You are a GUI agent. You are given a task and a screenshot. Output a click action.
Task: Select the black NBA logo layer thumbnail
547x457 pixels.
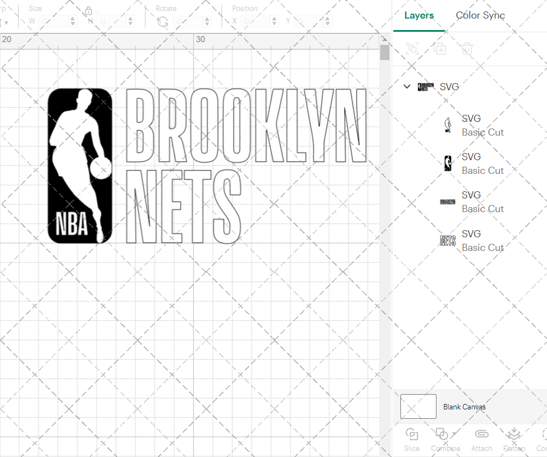tap(448, 163)
